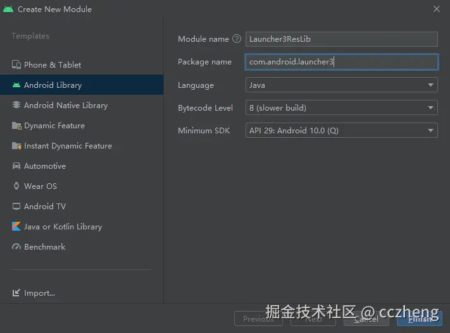
Task: Close the Create New Module dialog
Action: click(x=437, y=9)
